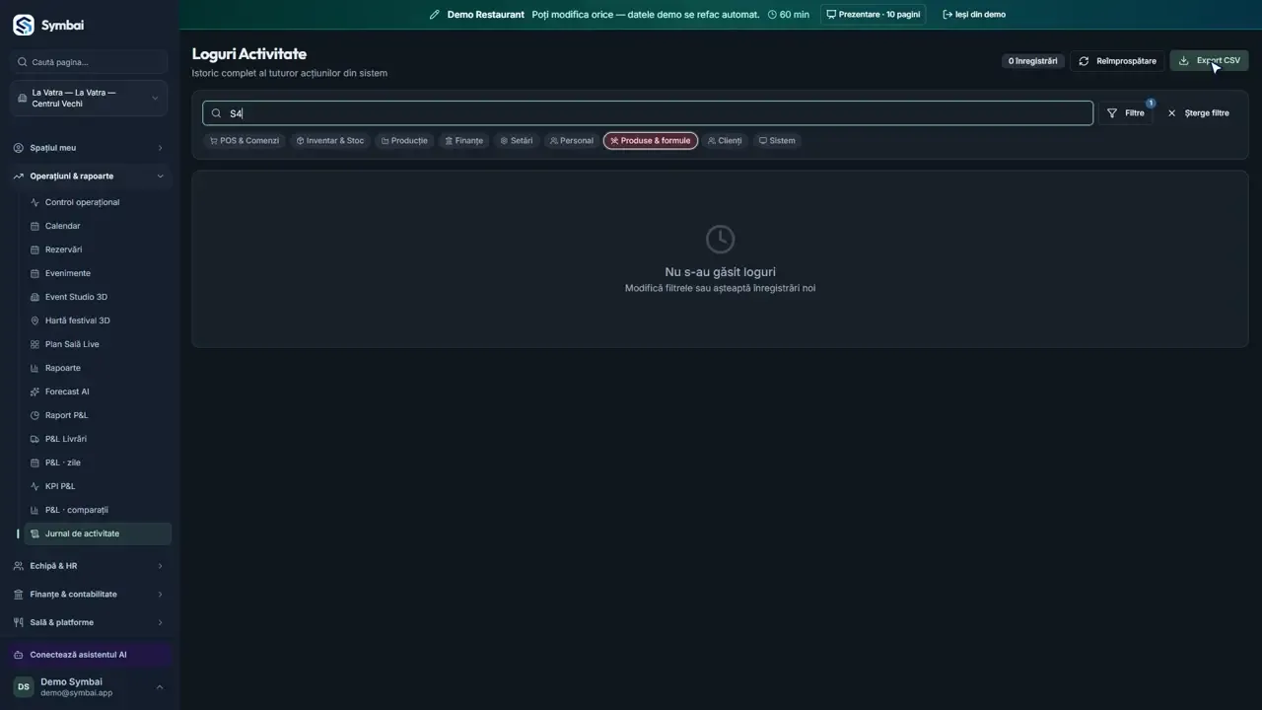The width and height of the screenshot is (1262, 710).
Task: Click the Hartă festival 3D pin icon
Action: coord(35,320)
